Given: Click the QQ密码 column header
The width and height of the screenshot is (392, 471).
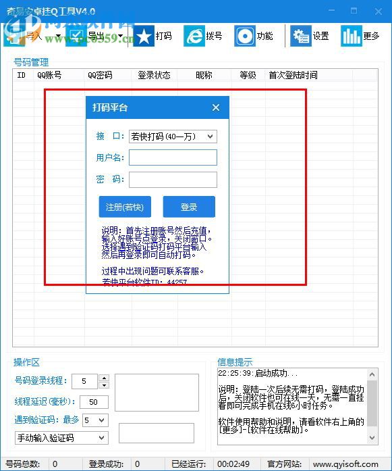Looking at the screenshot, I should 100,75.
